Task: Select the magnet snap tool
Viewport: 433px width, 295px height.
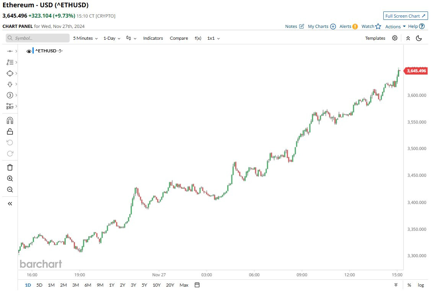Action: tap(10, 121)
